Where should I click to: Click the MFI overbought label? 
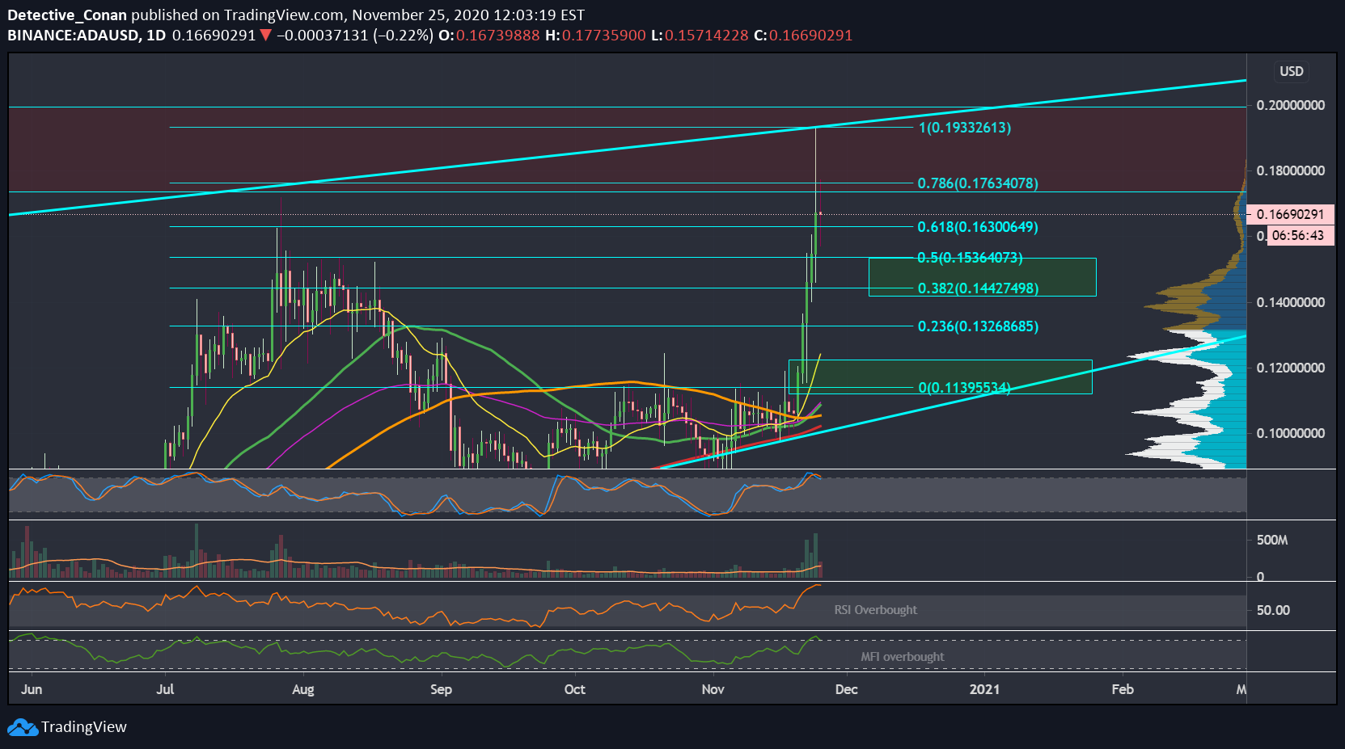tap(902, 657)
